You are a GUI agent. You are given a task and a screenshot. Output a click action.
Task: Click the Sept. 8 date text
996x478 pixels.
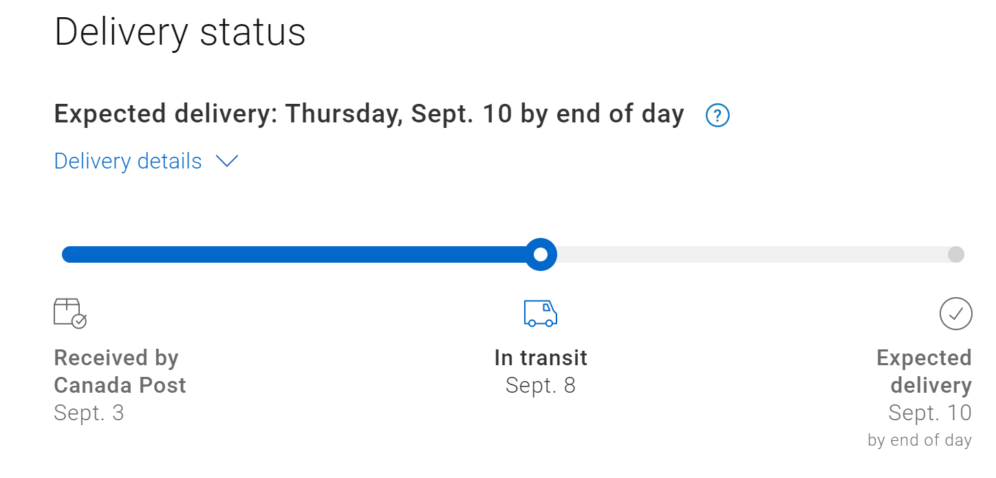pyautogui.click(x=541, y=385)
